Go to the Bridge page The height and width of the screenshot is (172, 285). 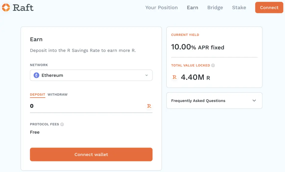point(215,7)
